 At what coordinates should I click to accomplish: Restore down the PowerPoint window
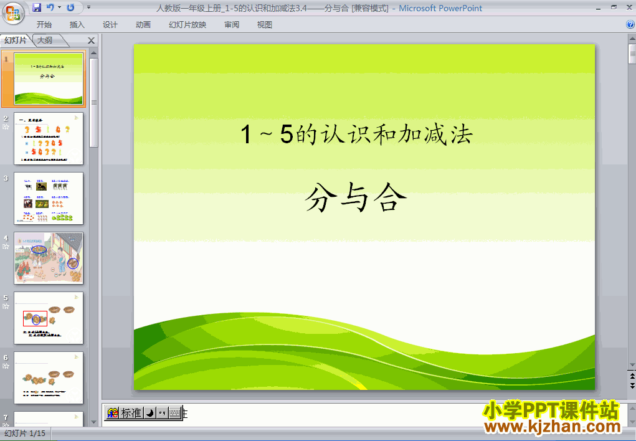(x=614, y=7)
